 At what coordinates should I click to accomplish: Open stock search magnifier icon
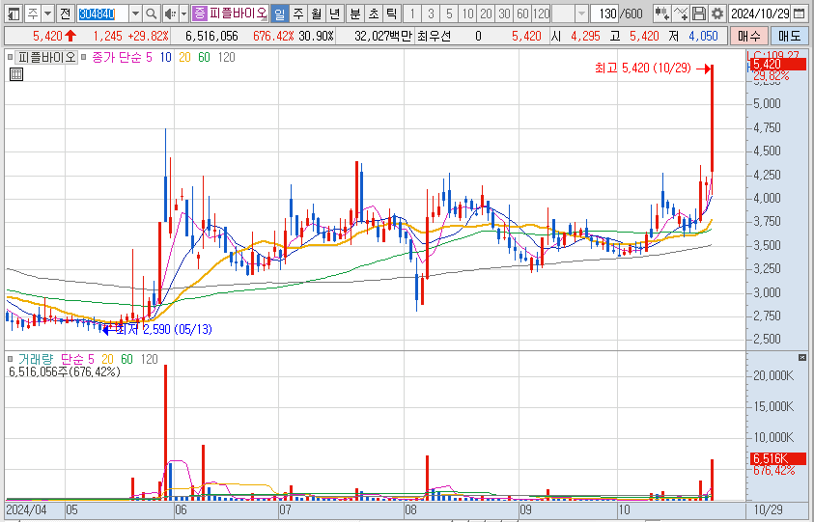(x=151, y=14)
